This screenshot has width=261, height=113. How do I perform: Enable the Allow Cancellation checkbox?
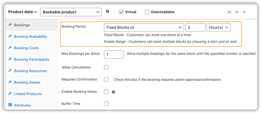[x=106, y=67]
